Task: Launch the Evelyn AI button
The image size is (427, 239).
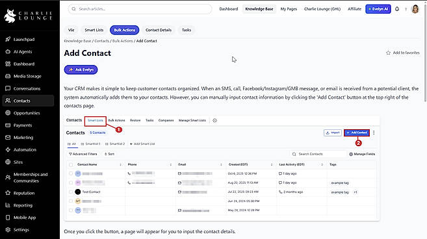Action: point(378,9)
